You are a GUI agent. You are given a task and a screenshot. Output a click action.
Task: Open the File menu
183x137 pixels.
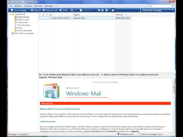(11, 6)
